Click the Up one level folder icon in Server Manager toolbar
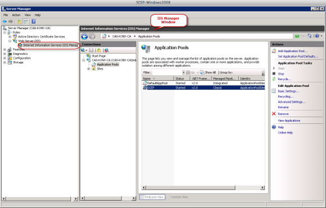 19,21
